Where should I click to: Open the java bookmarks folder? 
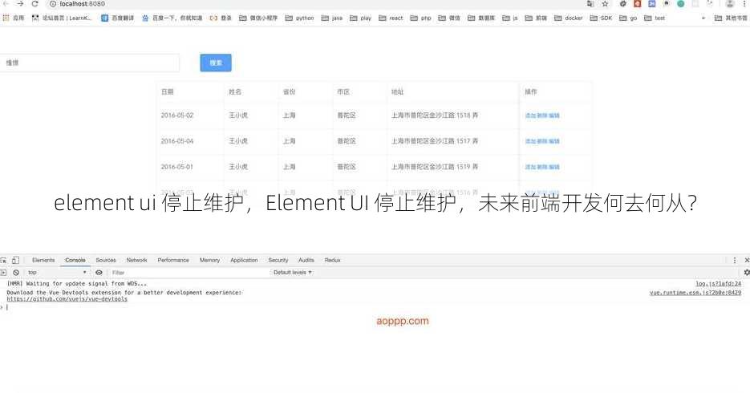pos(332,18)
